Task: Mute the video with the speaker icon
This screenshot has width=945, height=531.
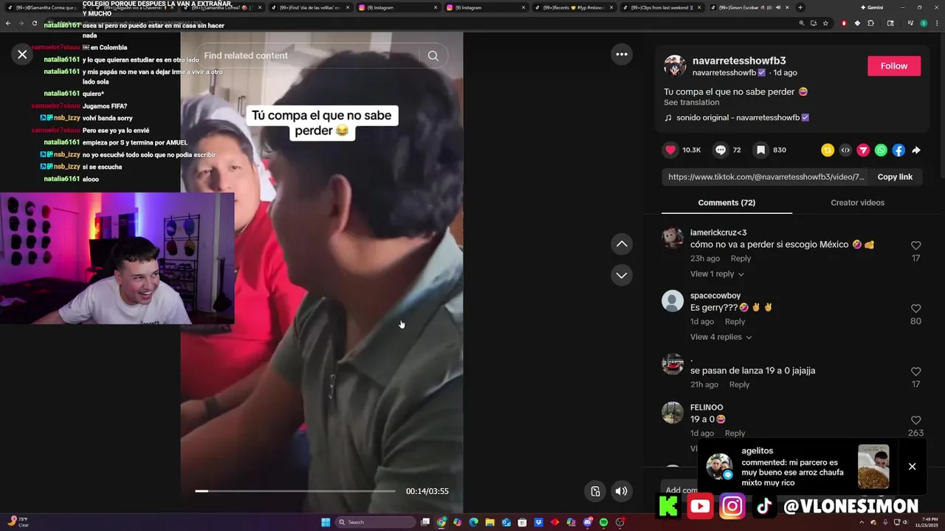Action: click(622, 491)
